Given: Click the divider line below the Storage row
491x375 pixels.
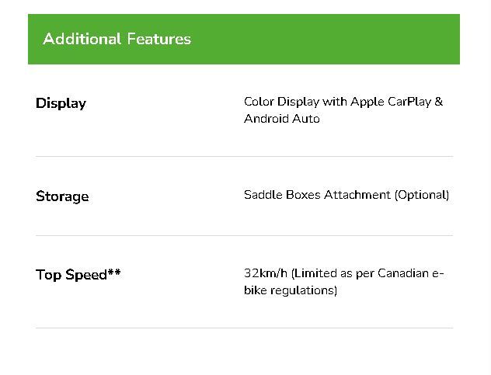Looking at the screenshot, I should [244, 235].
